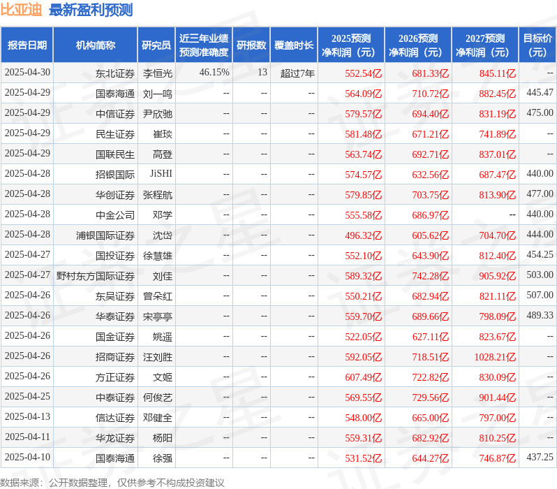Viewport: 557px width, 489px height.
Task: Select the 机构简称 column header
Action: [95, 45]
